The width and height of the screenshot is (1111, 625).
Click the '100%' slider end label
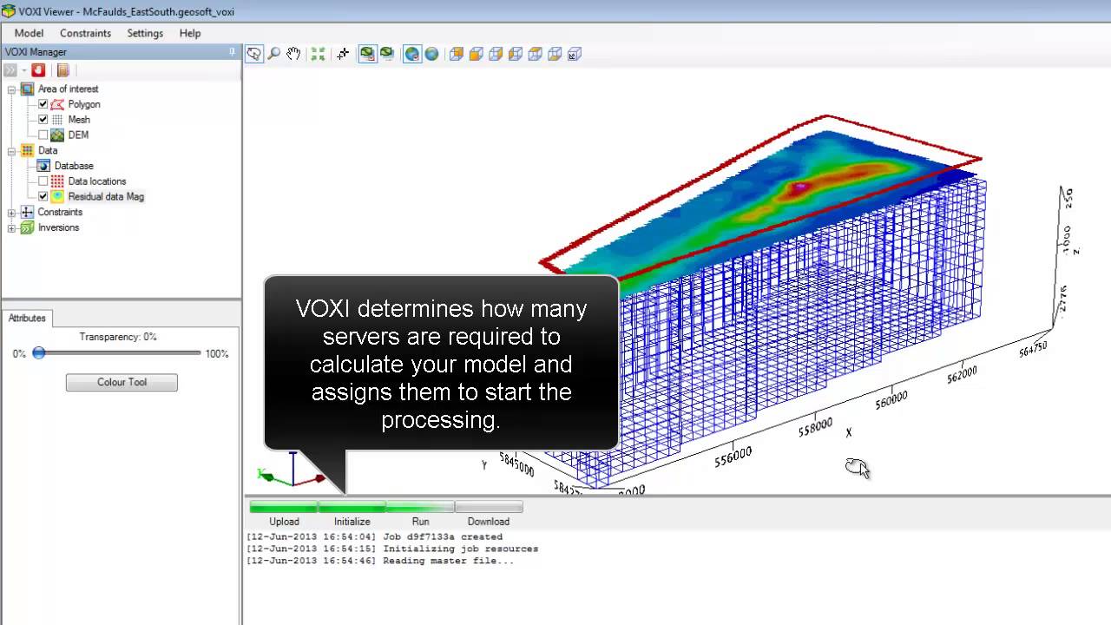(216, 354)
